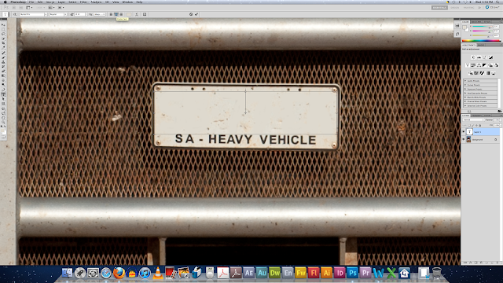Launch Illustrator from the Dock

327,273
